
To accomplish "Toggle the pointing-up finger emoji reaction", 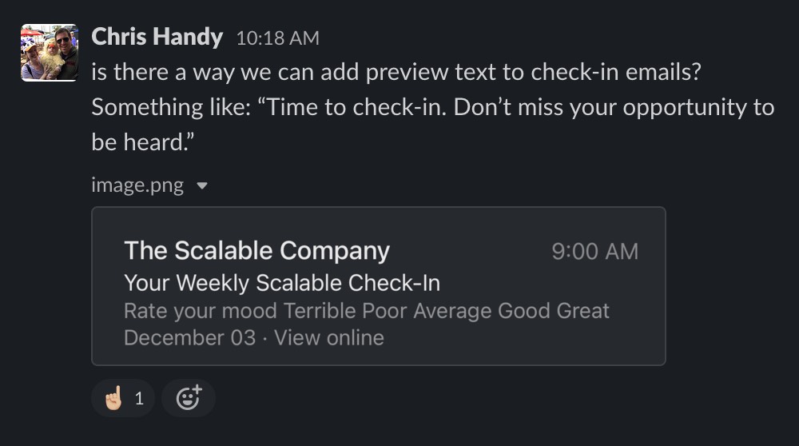I will pyautogui.click(x=123, y=398).
